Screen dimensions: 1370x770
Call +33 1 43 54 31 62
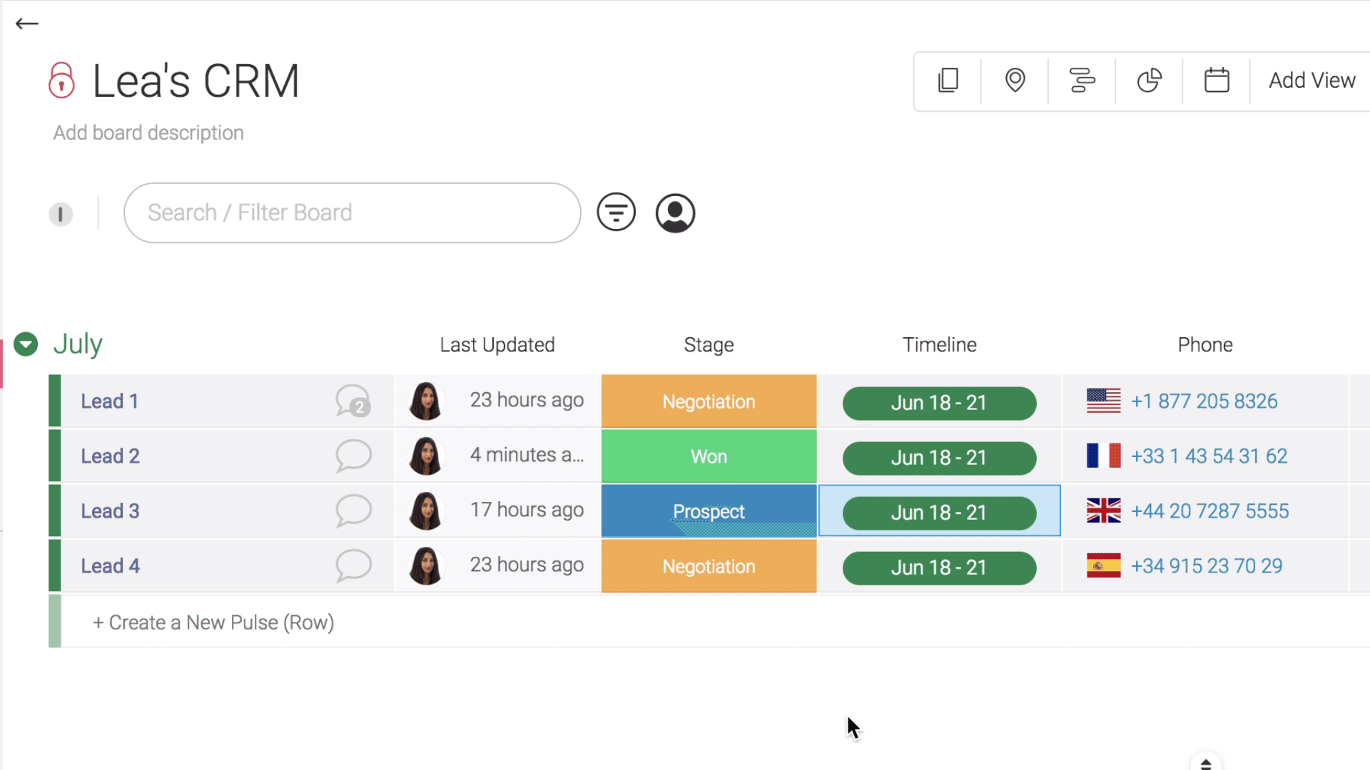point(1209,456)
